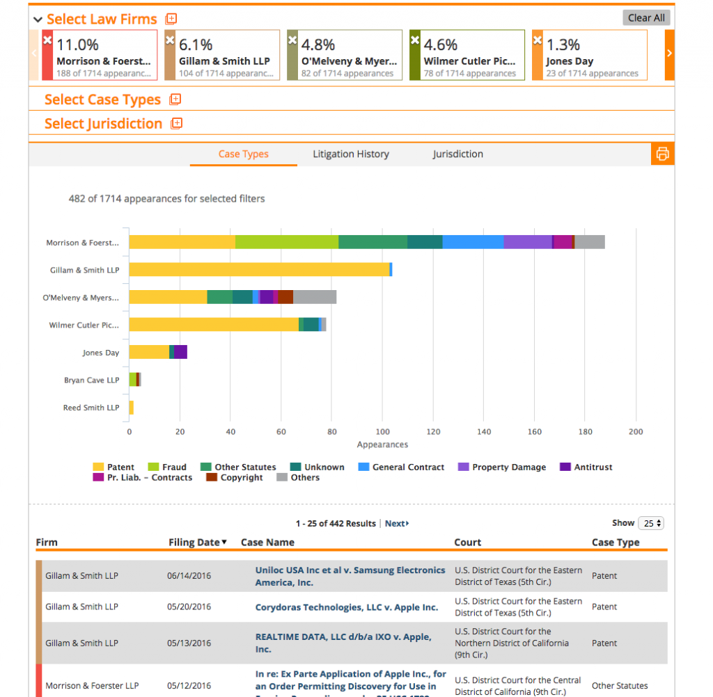
Task: Switch to the Litigation History tab
Action: [351, 154]
